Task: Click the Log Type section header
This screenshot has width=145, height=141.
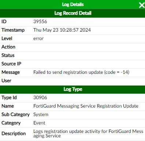Action: [x=73, y=89]
